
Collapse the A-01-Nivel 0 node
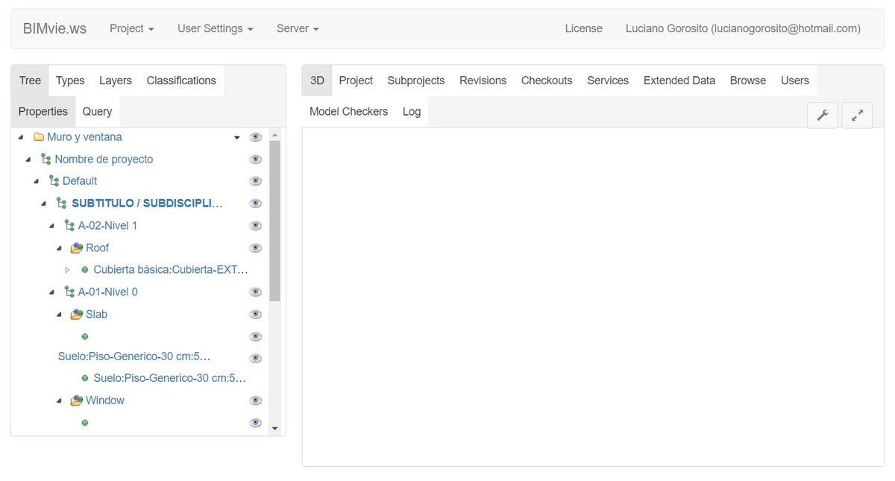click(51, 292)
